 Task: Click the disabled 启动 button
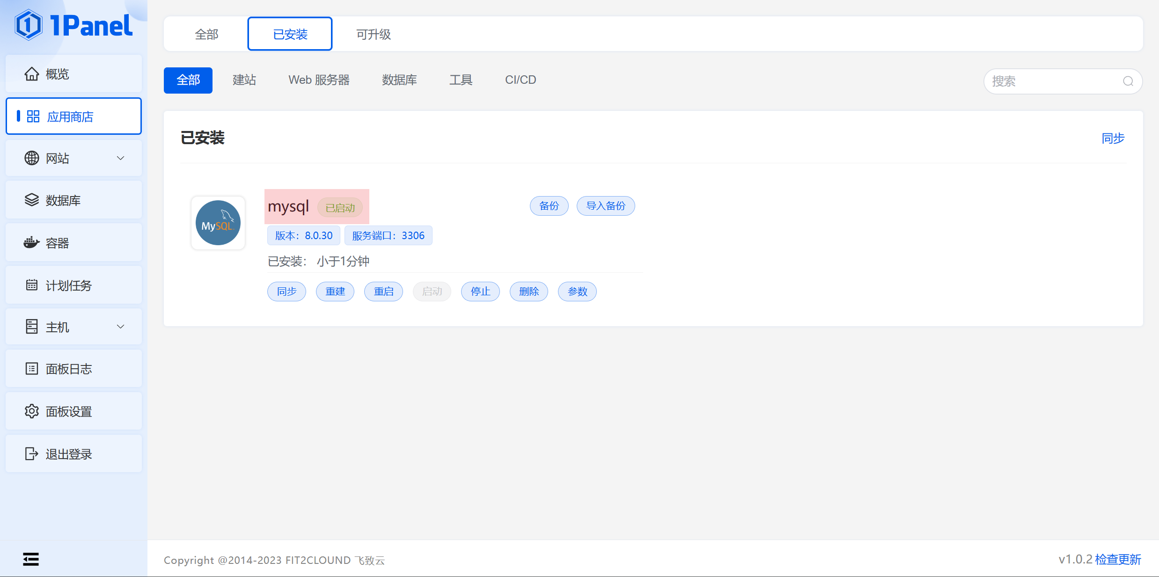click(x=432, y=292)
